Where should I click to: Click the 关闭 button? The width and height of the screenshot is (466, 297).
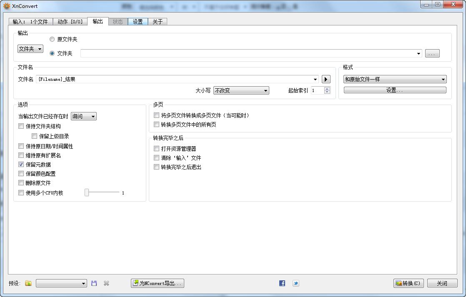click(x=442, y=283)
